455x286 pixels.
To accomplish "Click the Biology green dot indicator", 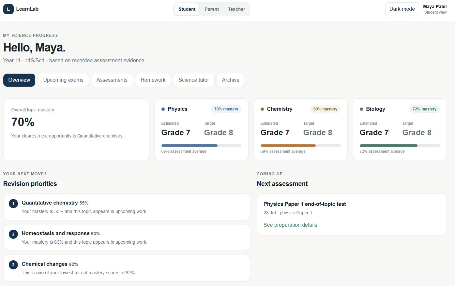I will [361, 109].
